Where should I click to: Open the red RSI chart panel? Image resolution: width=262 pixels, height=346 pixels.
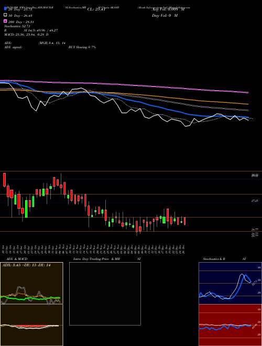point(230,325)
